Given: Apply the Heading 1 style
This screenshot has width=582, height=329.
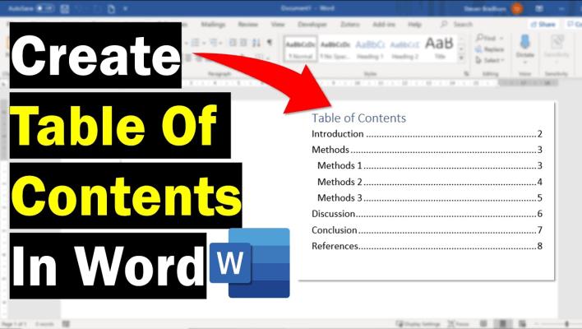Looking at the screenshot, I should [x=370, y=49].
